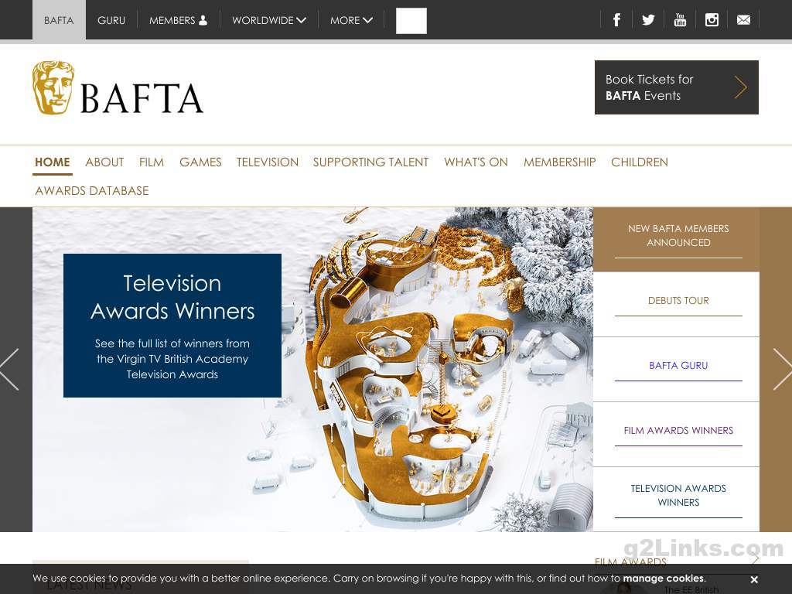This screenshot has height=594, width=792.
Task: Open the Guru top bar link
Action: tap(111, 20)
